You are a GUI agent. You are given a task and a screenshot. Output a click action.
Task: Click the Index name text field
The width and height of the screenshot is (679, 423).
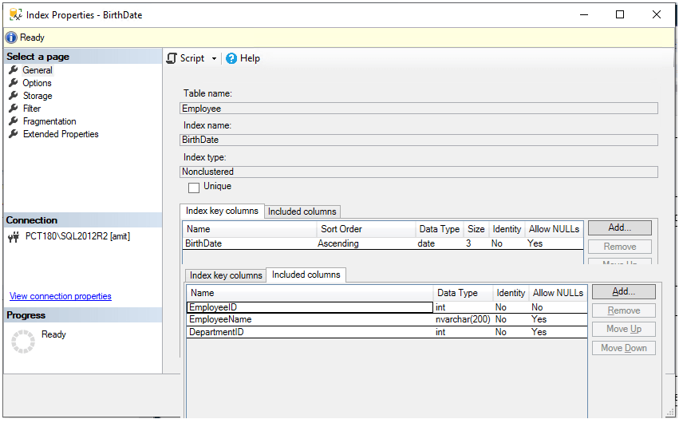419,140
